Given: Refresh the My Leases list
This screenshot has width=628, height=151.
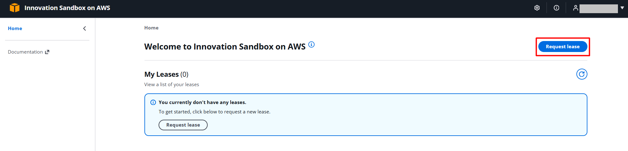Looking at the screenshot, I should point(582,74).
